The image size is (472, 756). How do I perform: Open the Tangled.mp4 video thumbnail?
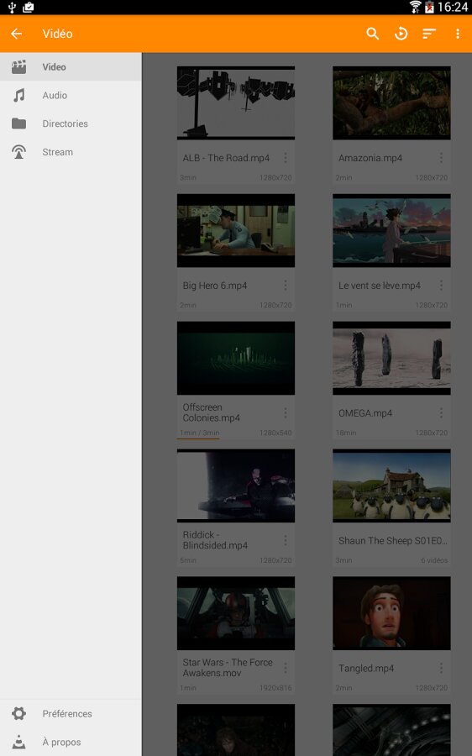[x=391, y=613]
